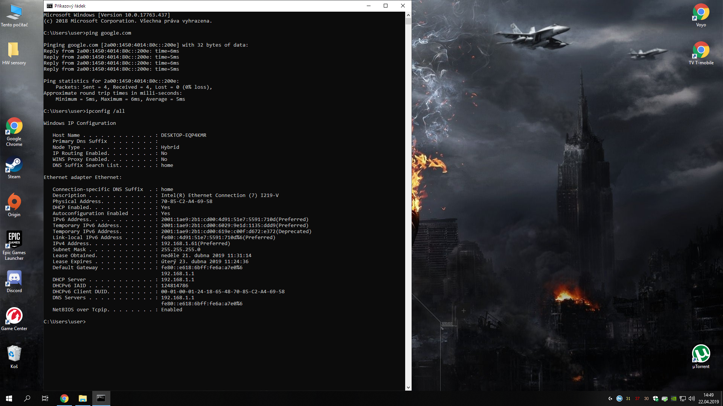Screen dimensions: 723x406
Task: Open the Task View button
Action: point(45,398)
